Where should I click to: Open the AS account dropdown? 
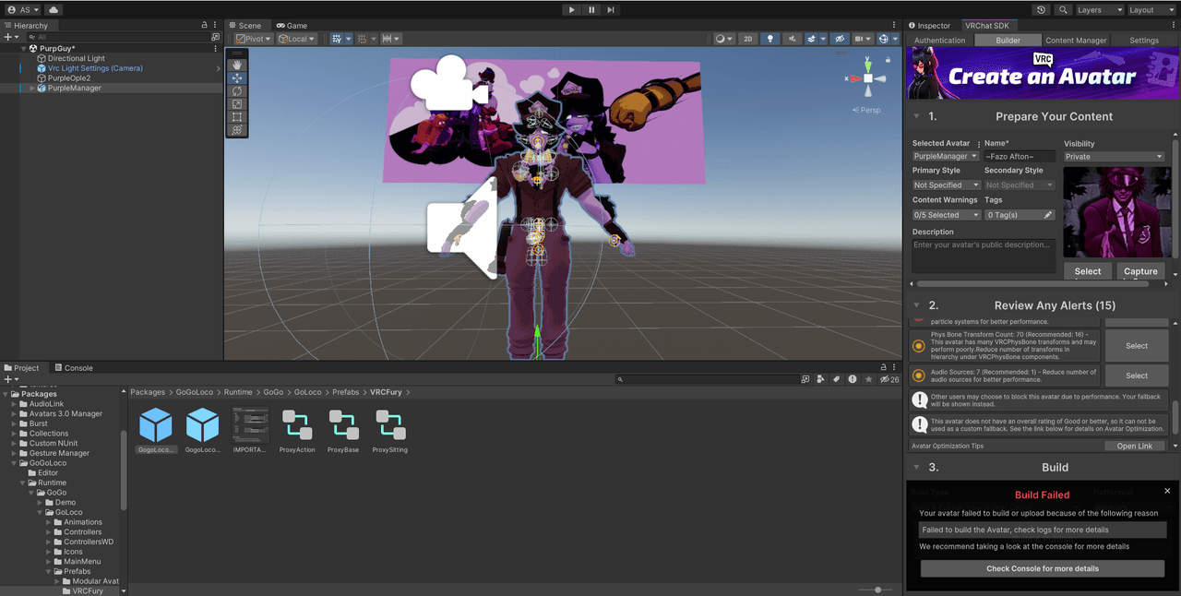[22, 9]
